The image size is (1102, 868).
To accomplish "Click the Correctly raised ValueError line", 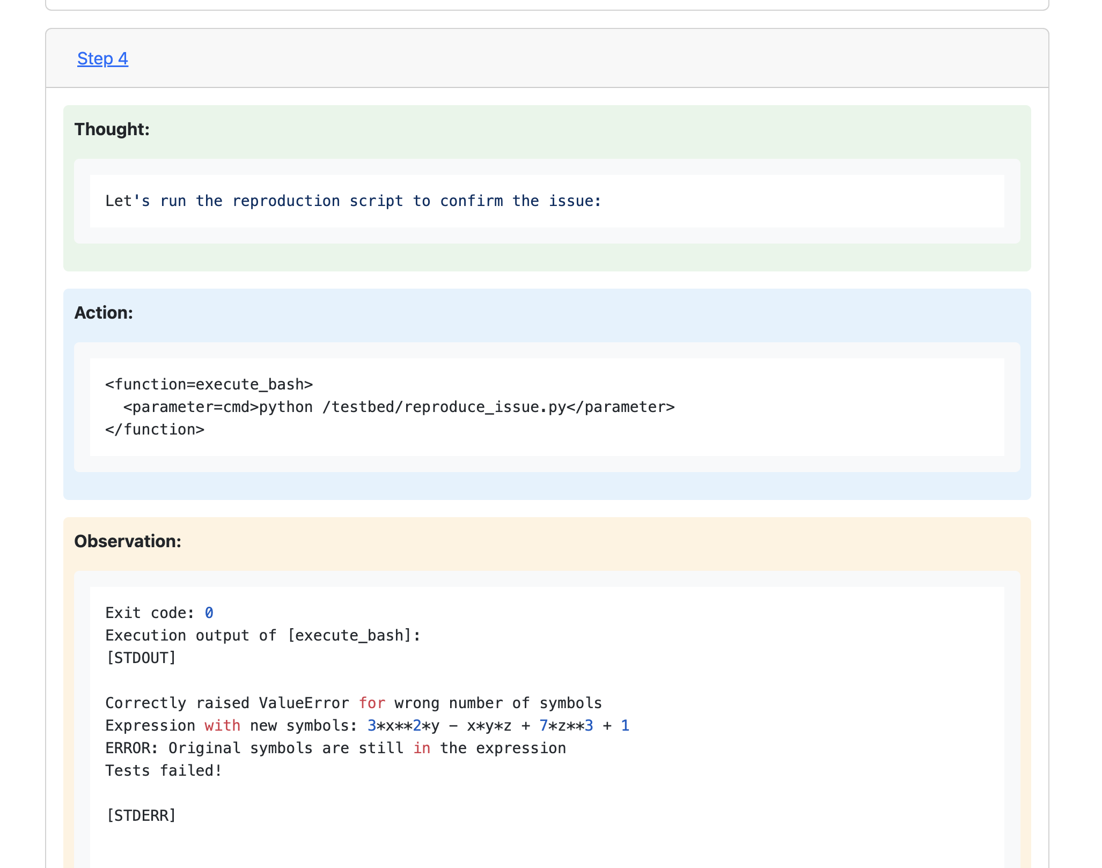I will pyautogui.click(x=353, y=703).
